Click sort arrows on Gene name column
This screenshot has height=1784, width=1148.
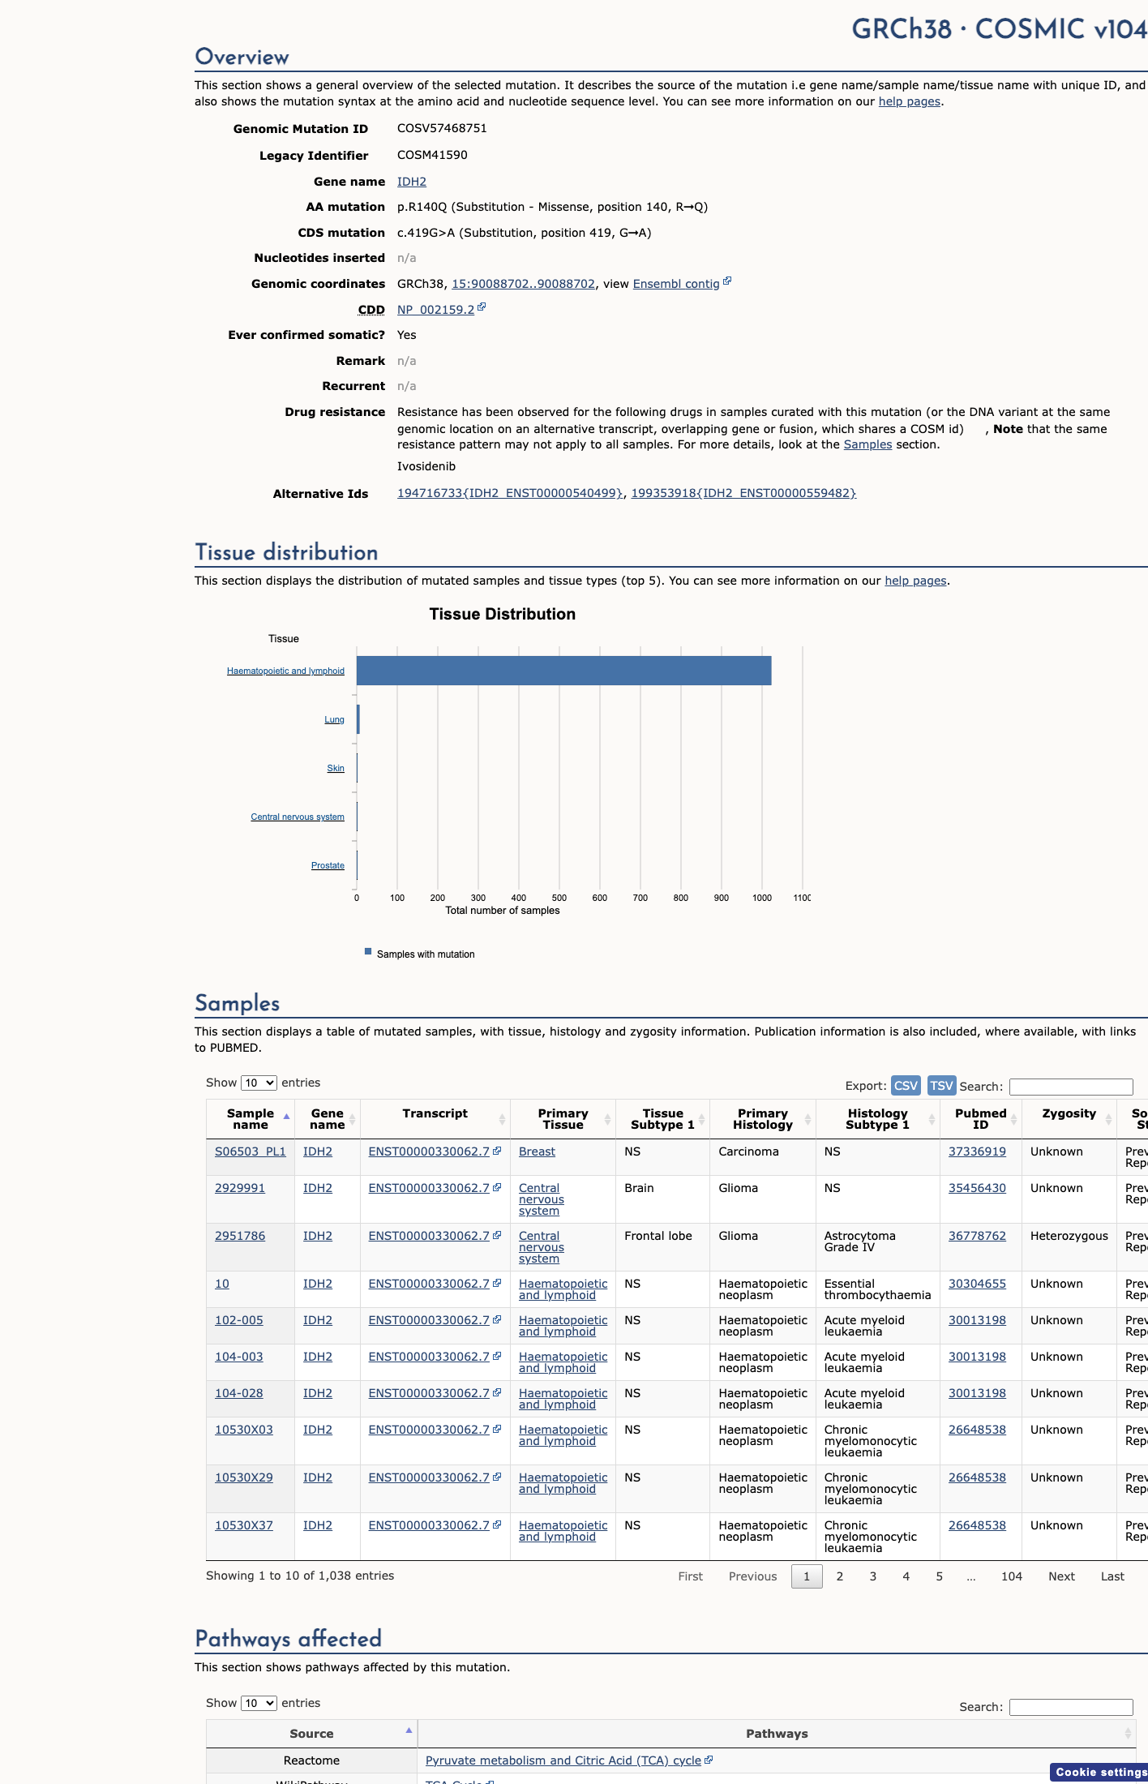tap(353, 1119)
